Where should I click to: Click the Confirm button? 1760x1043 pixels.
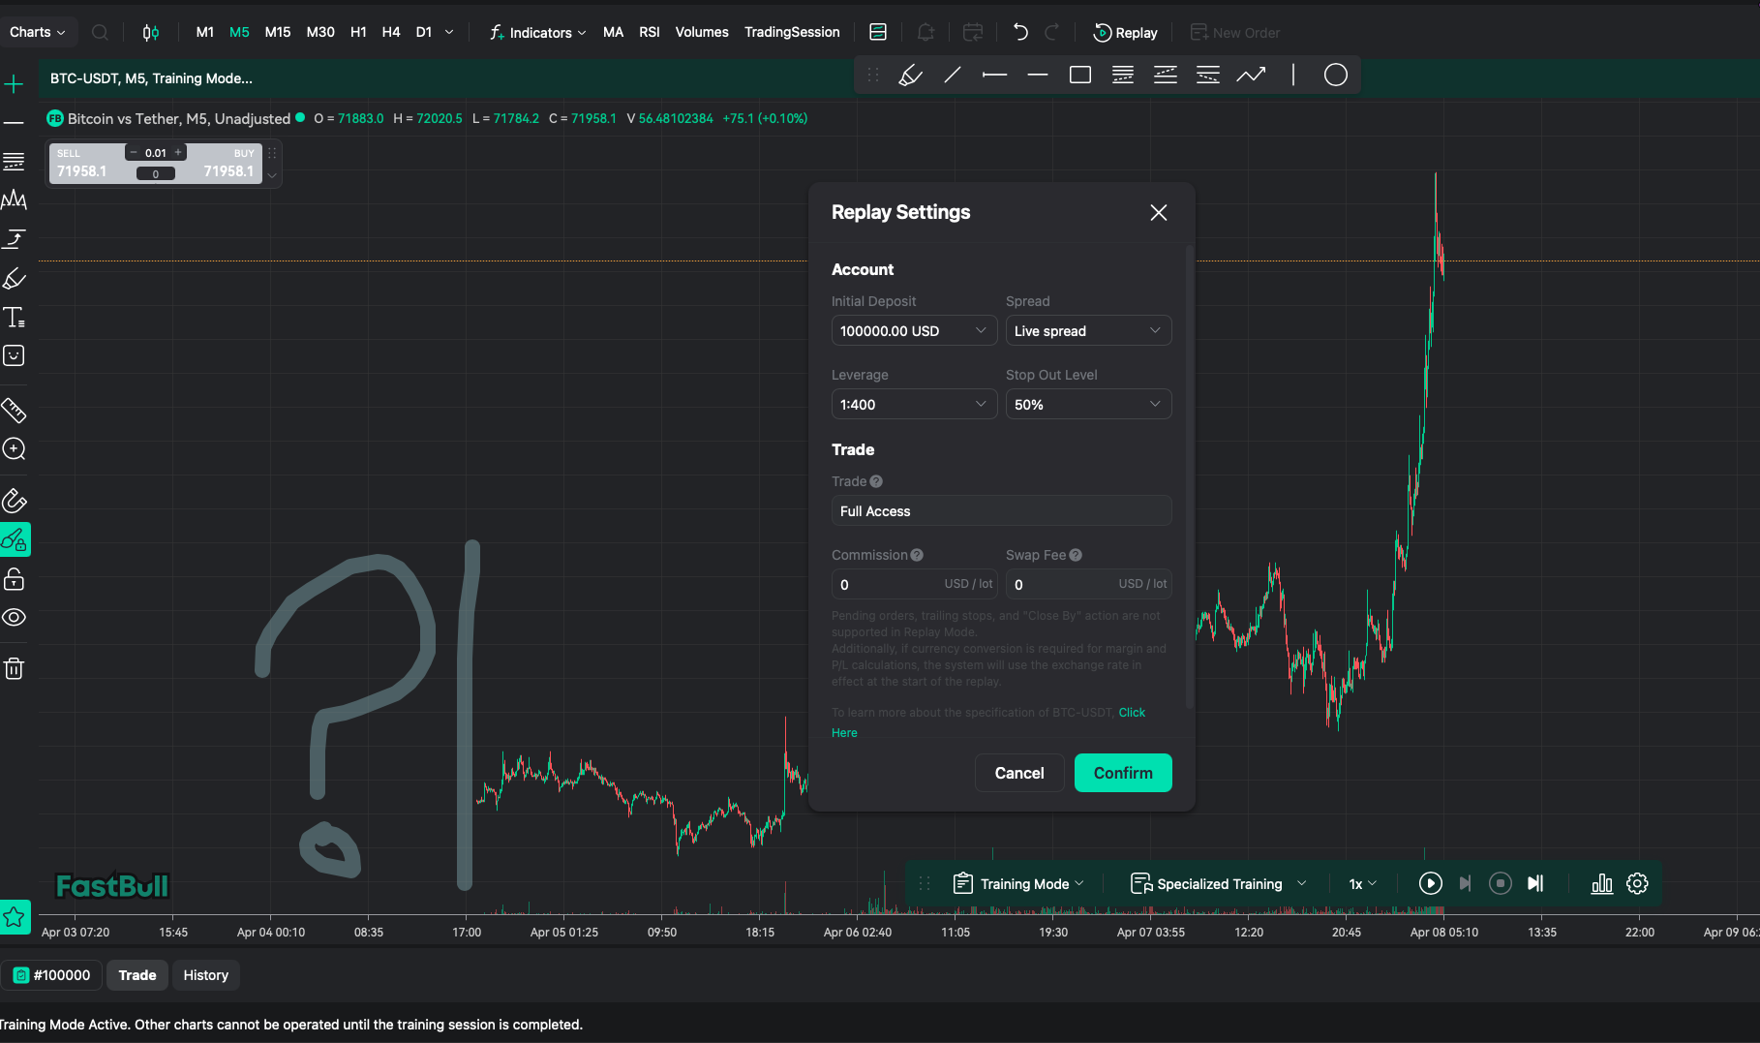[x=1122, y=773]
